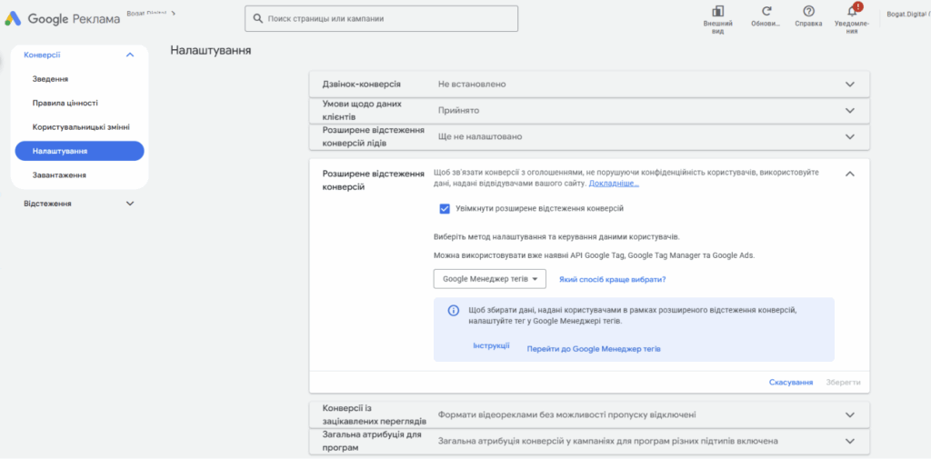
Task: Expand Загальна атрибуція для програм row
Action: point(850,441)
